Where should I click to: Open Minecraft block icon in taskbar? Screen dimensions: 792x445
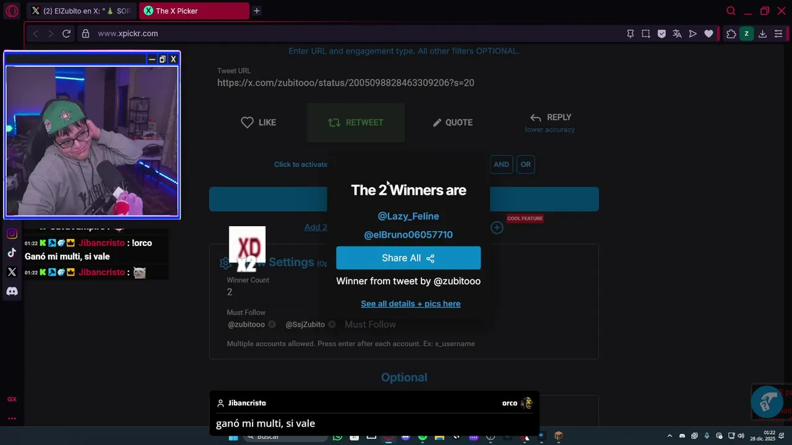pos(559,436)
